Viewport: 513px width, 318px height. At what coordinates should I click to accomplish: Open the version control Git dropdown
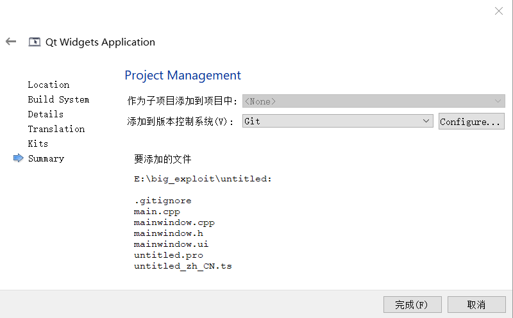[x=337, y=121]
